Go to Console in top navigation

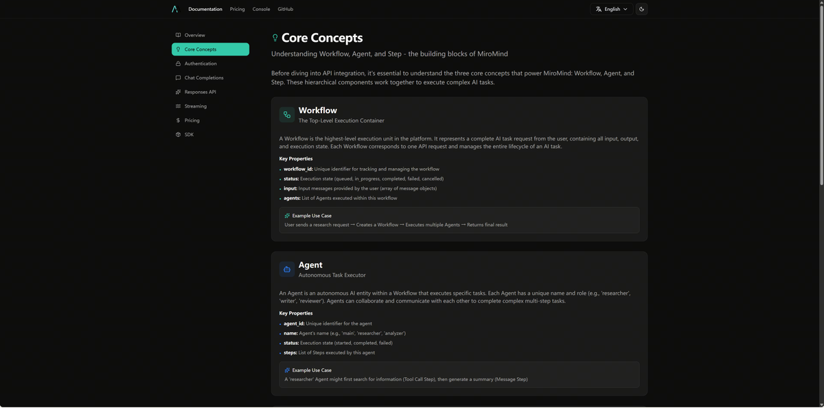(261, 9)
